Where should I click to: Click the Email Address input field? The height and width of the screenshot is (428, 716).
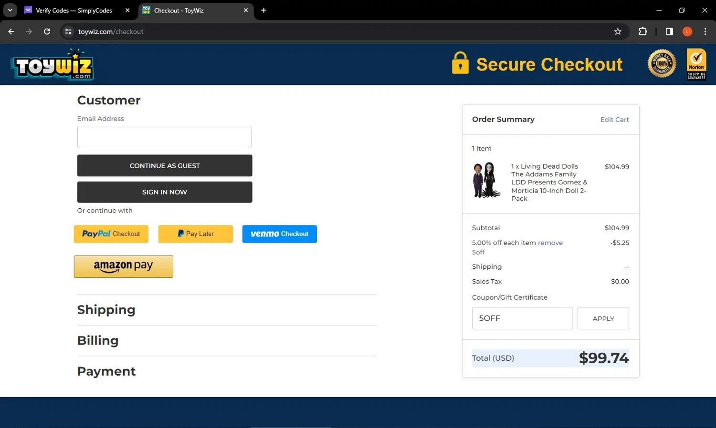pyautogui.click(x=164, y=137)
